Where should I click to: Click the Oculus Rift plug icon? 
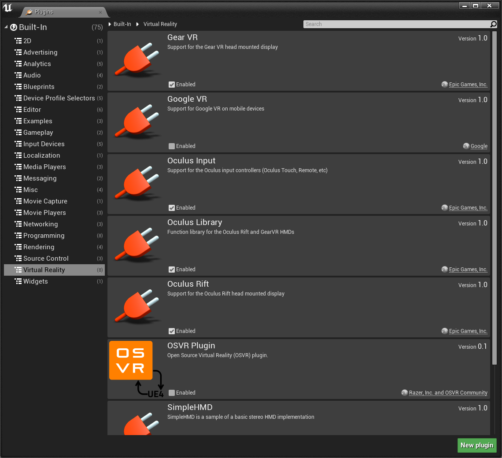tap(137, 306)
